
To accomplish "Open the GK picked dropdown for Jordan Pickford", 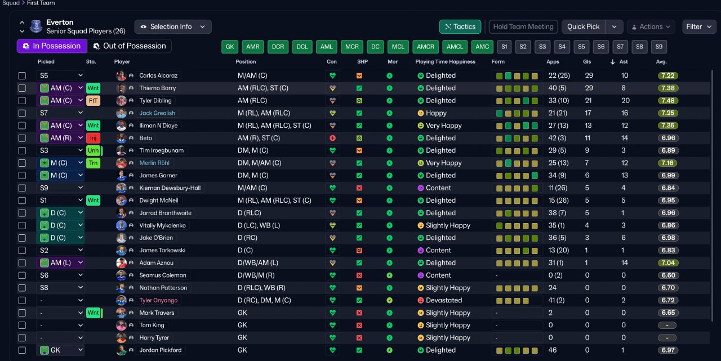I will [x=60, y=350].
